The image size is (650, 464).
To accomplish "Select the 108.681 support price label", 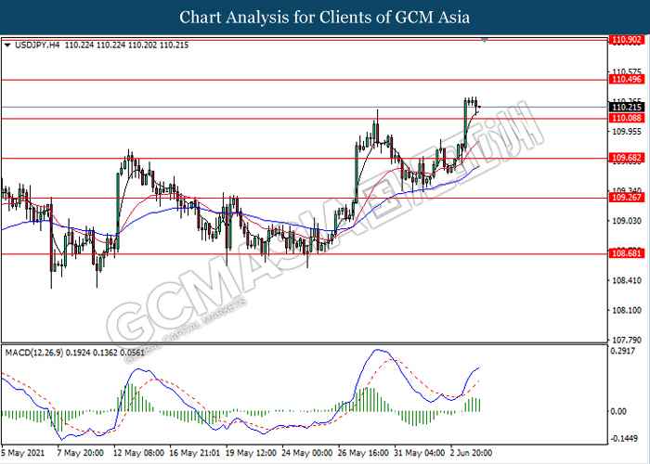I will coord(627,252).
